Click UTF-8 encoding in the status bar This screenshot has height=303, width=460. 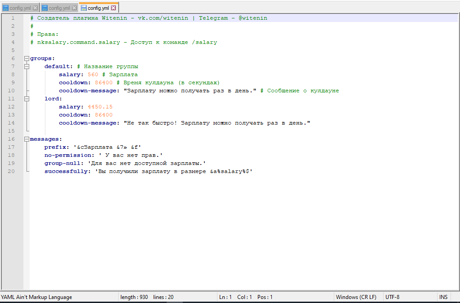(x=392, y=297)
